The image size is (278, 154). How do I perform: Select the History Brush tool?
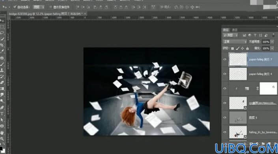click(2, 76)
